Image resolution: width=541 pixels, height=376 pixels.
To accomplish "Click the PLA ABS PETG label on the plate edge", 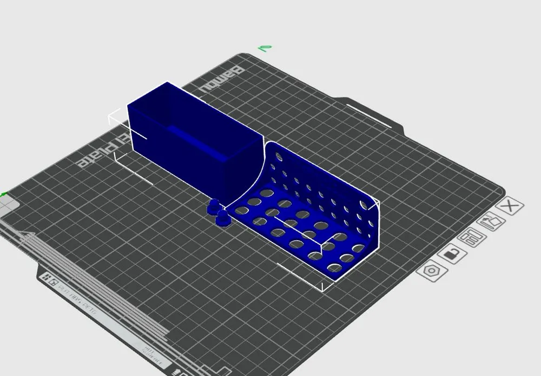I will 78,299.
